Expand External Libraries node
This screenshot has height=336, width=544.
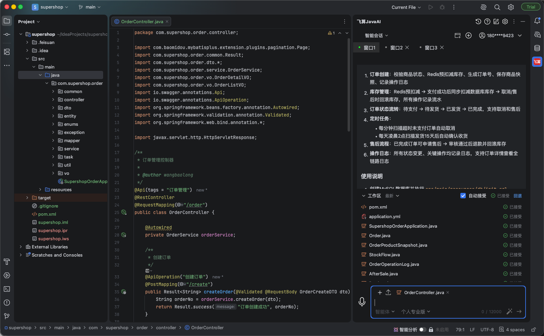coord(20,247)
